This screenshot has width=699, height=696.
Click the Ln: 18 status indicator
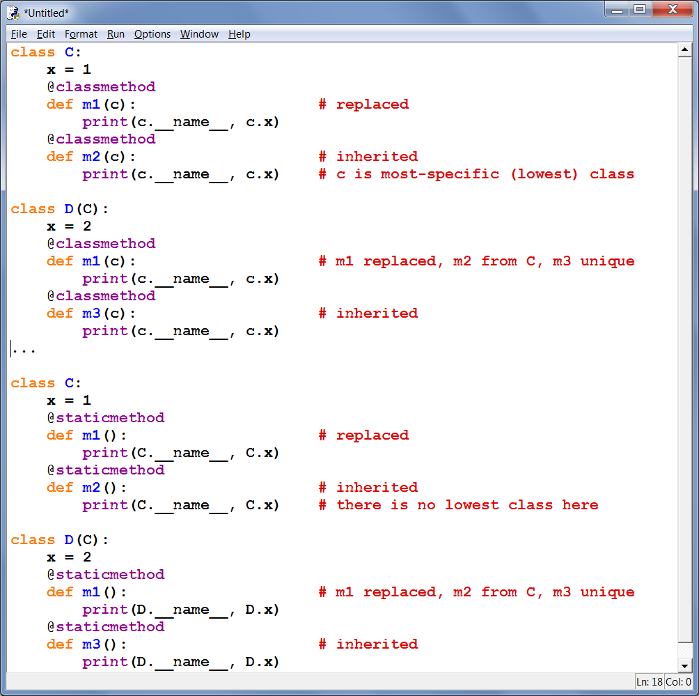(649, 682)
